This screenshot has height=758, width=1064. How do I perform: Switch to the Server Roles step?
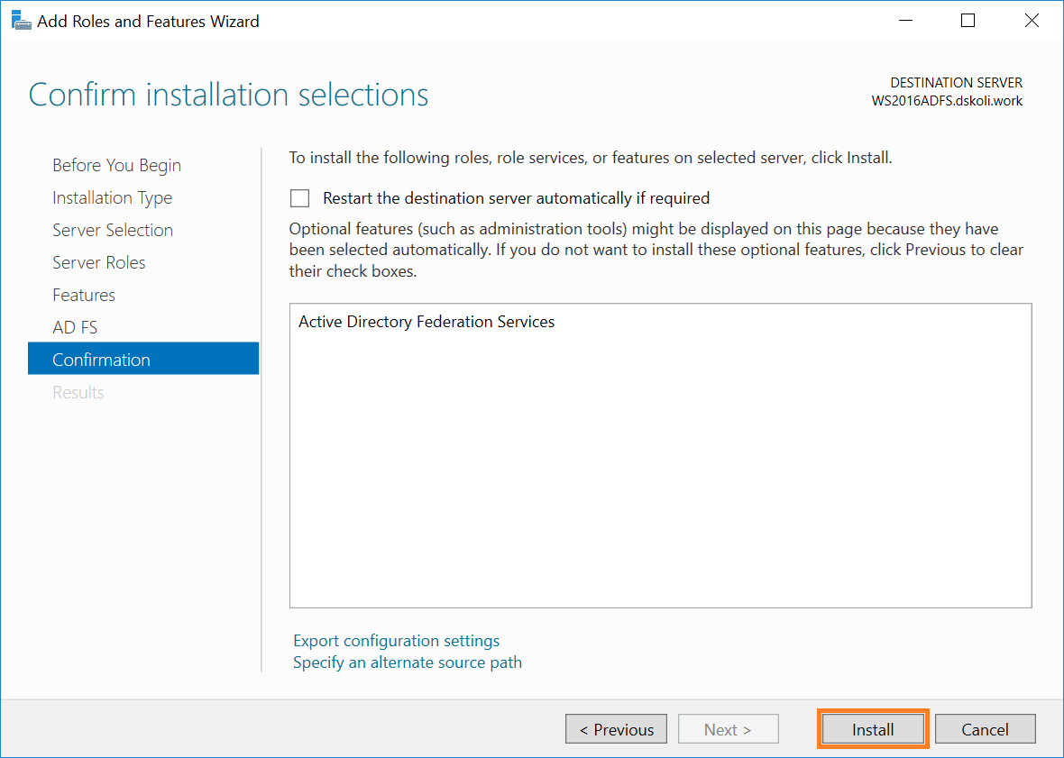click(x=99, y=262)
